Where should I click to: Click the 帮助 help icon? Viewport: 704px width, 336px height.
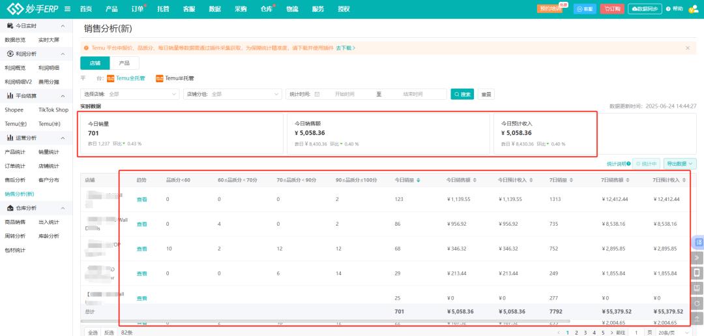click(675, 8)
